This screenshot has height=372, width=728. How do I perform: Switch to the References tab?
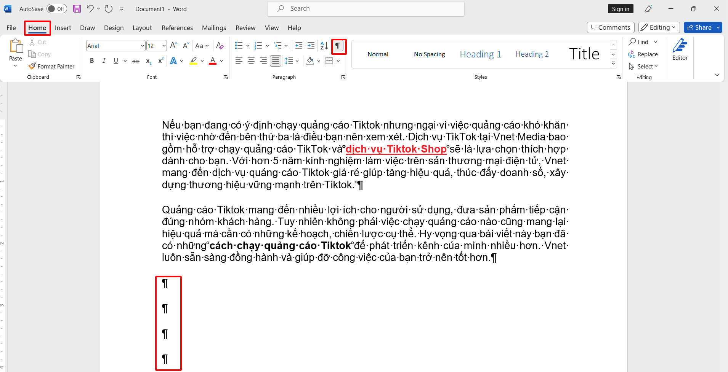click(177, 28)
